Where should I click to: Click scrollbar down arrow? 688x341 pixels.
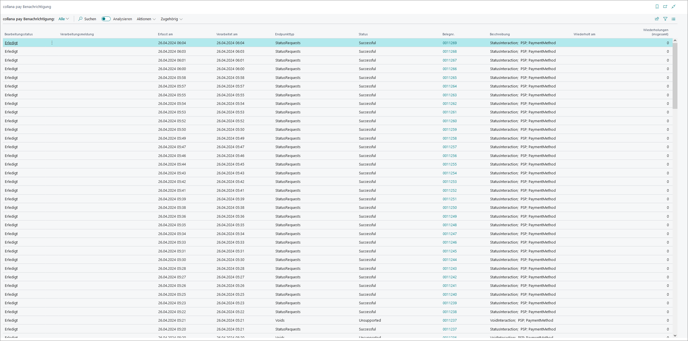(x=675, y=335)
